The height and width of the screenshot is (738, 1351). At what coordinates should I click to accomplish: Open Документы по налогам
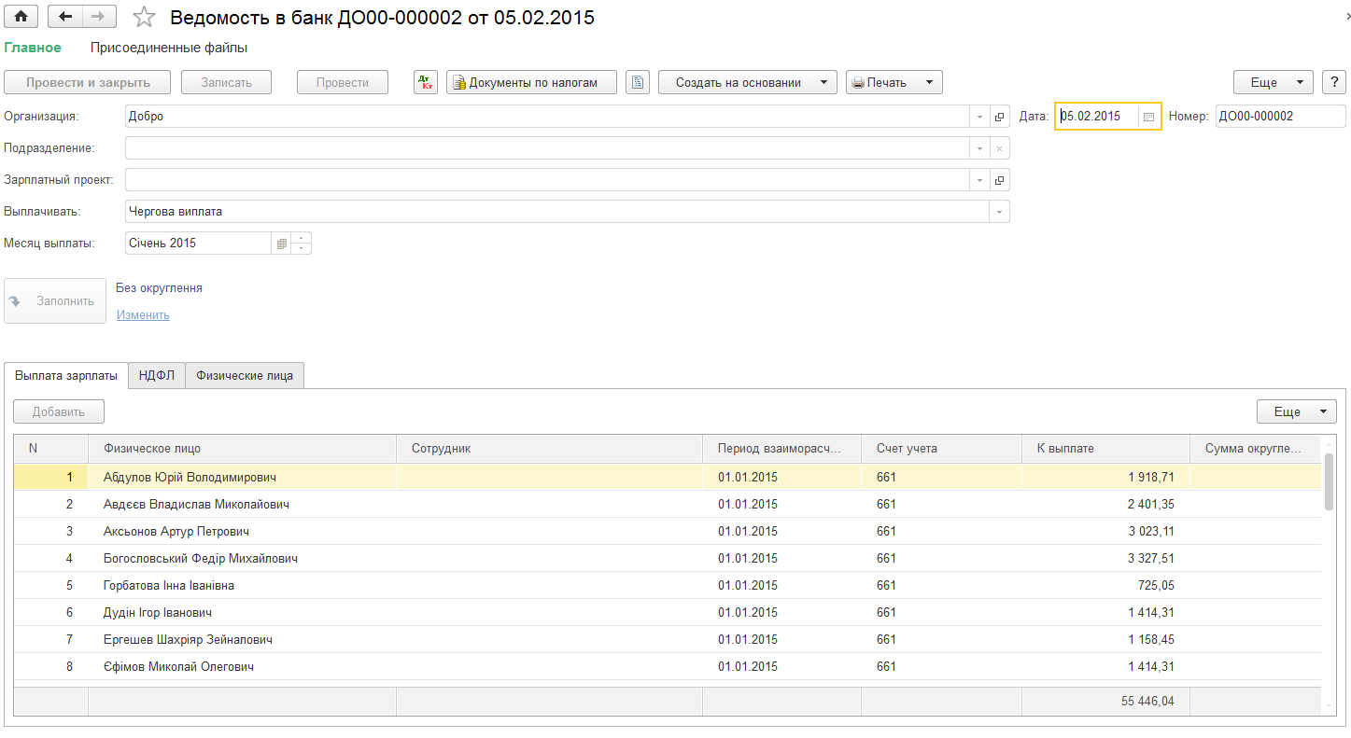(x=532, y=82)
